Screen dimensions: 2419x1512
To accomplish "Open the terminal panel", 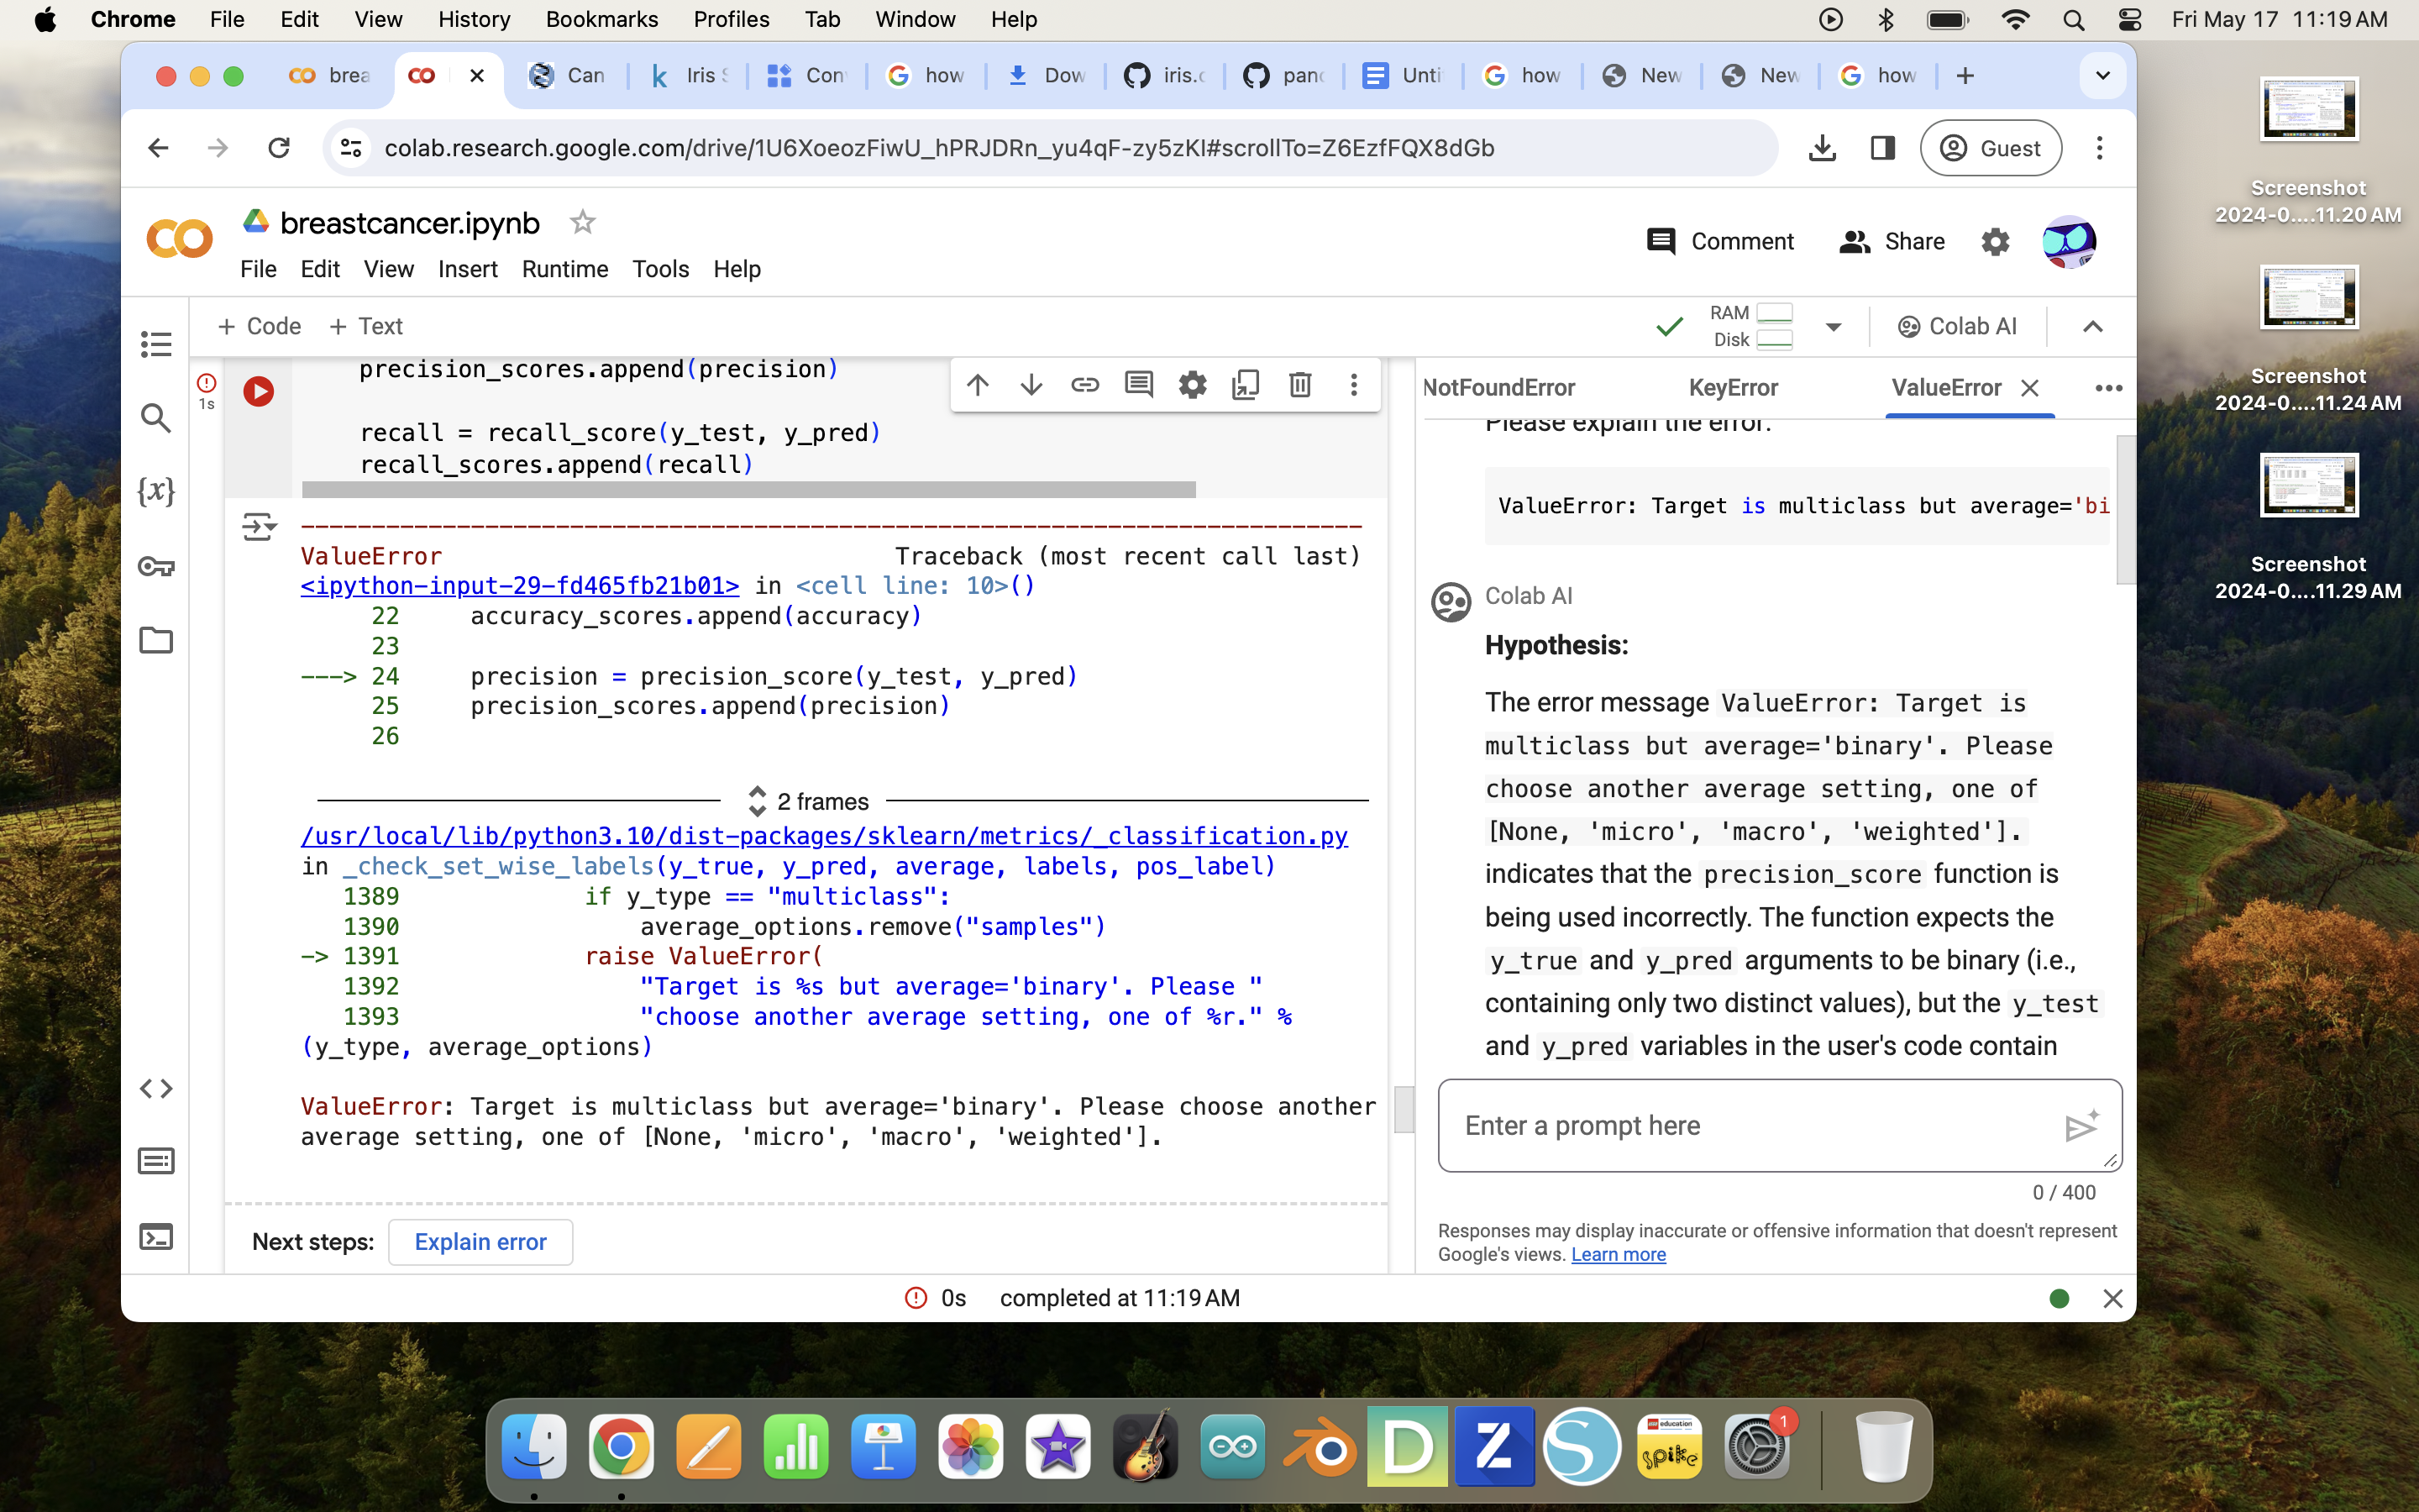I will click(156, 1237).
